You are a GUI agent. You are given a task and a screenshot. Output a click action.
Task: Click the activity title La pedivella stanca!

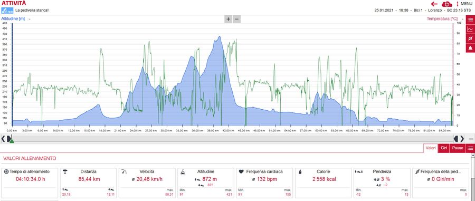click(x=32, y=11)
